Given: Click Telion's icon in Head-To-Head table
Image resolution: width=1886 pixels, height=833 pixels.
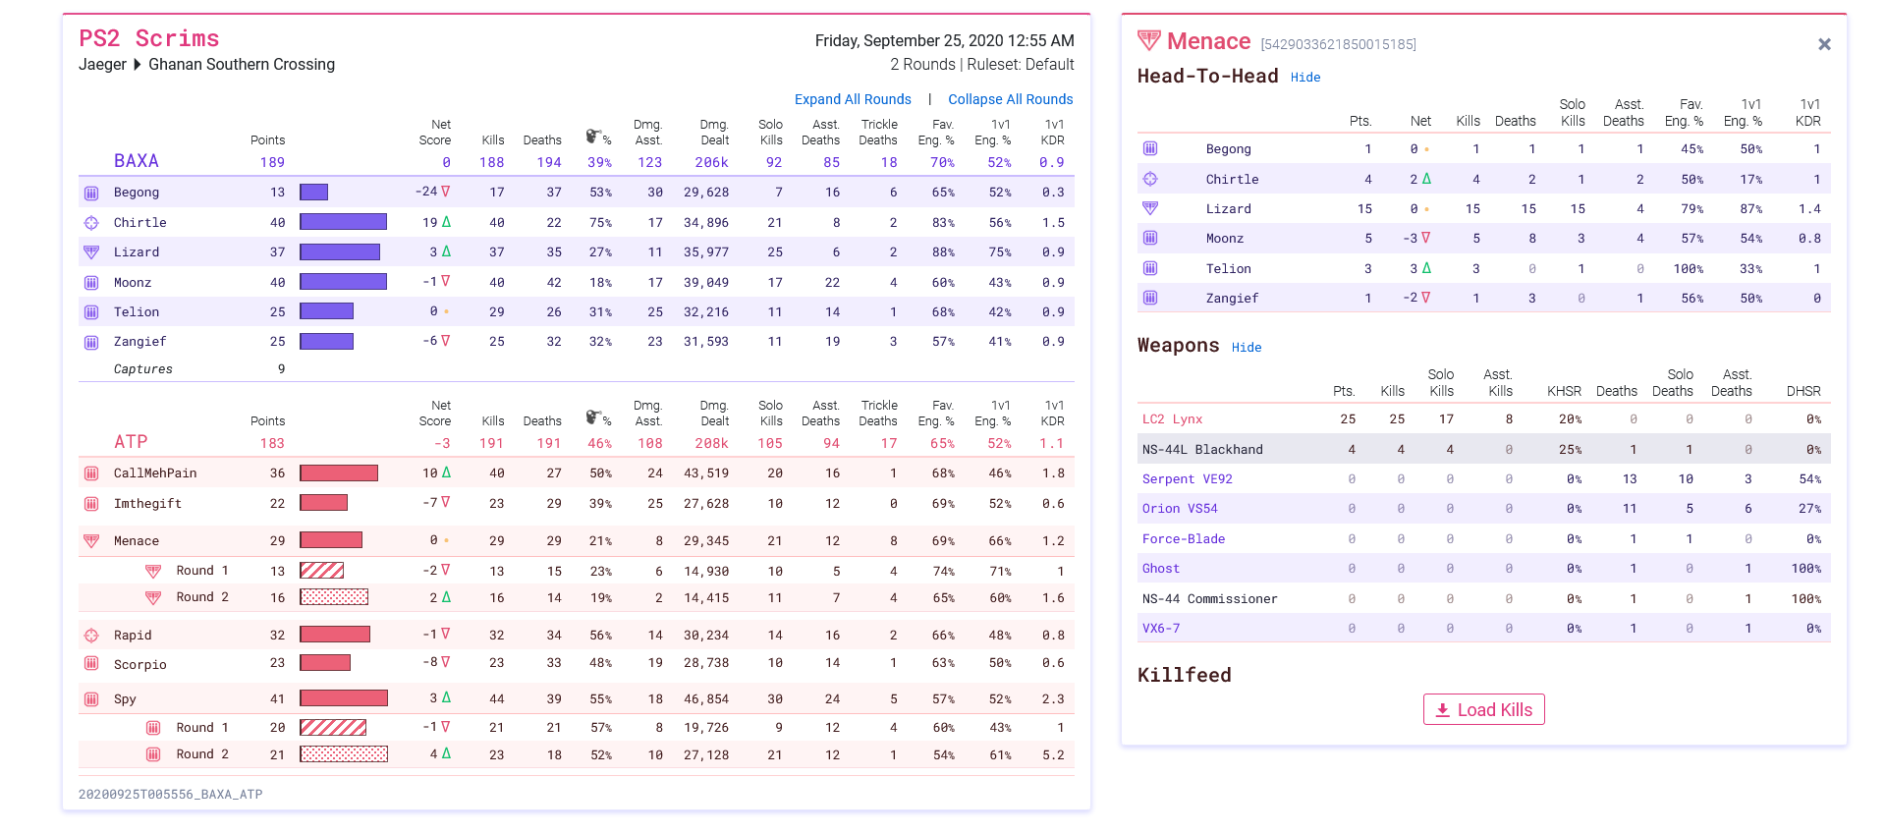Looking at the screenshot, I should pyautogui.click(x=1150, y=268).
